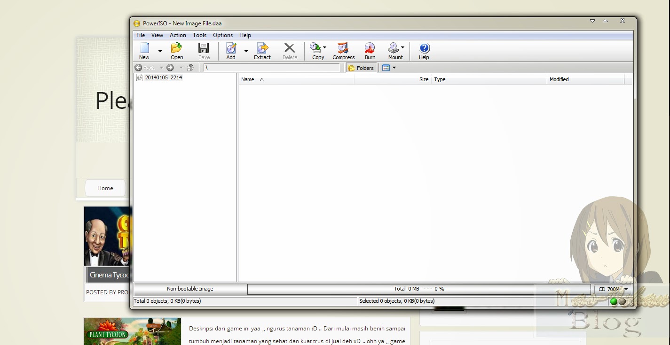This screenshot has width=670, height=345.
Task: Click the Back navigation arrow icon
Action: pos(138,68)
